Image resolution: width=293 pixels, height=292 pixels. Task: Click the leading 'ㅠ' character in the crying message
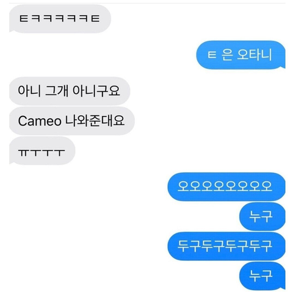pos(24,153)
